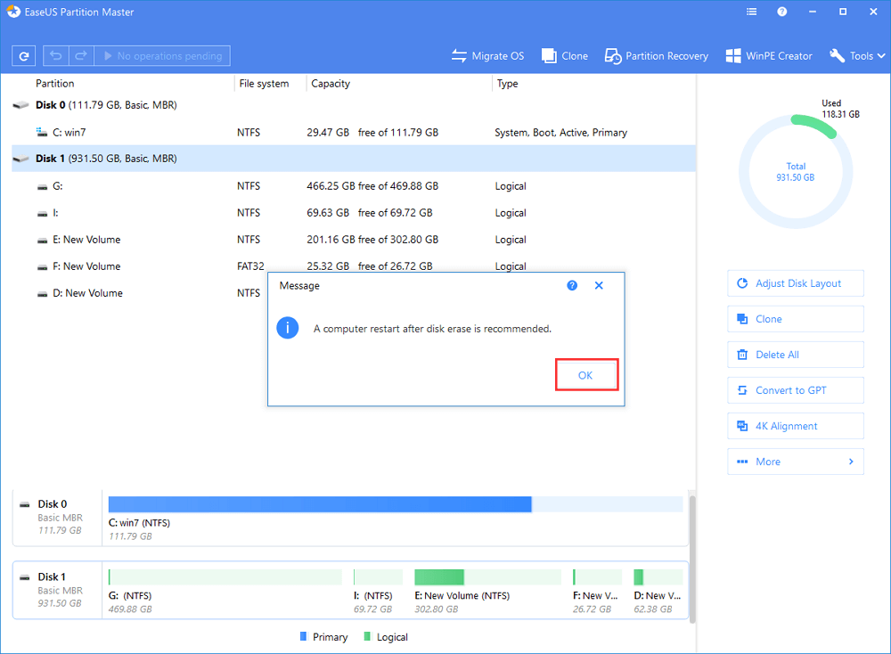Click the Message dialog help icon
The image size is (891, 654).
click(x=572, y=285)
